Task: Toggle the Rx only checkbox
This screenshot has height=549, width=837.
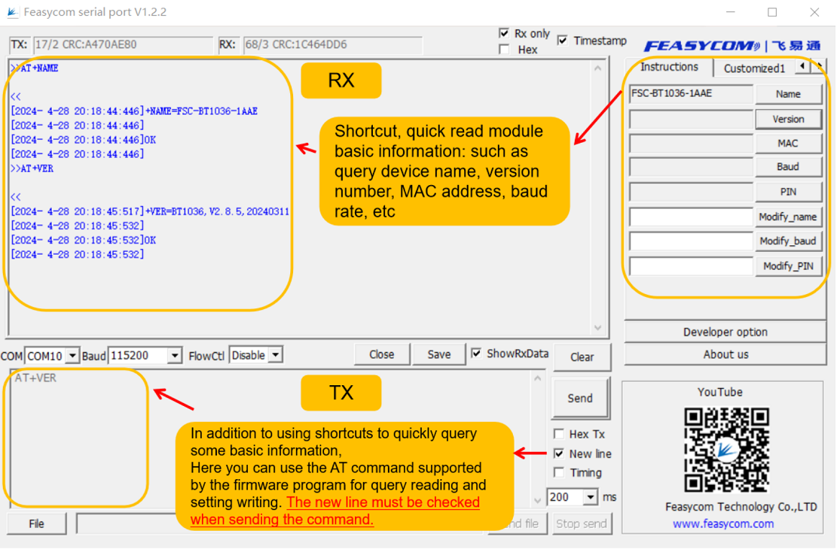Action: (x=504, y=34)
